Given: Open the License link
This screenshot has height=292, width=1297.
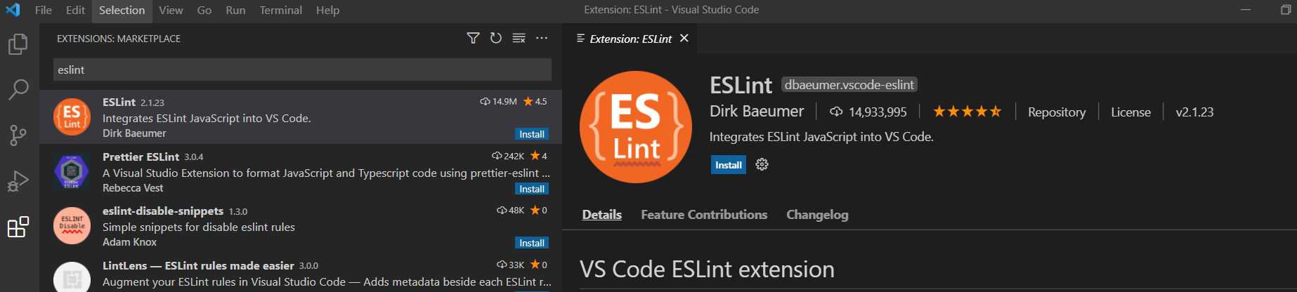Looking at the screenshot, I should pos(1130,112).
